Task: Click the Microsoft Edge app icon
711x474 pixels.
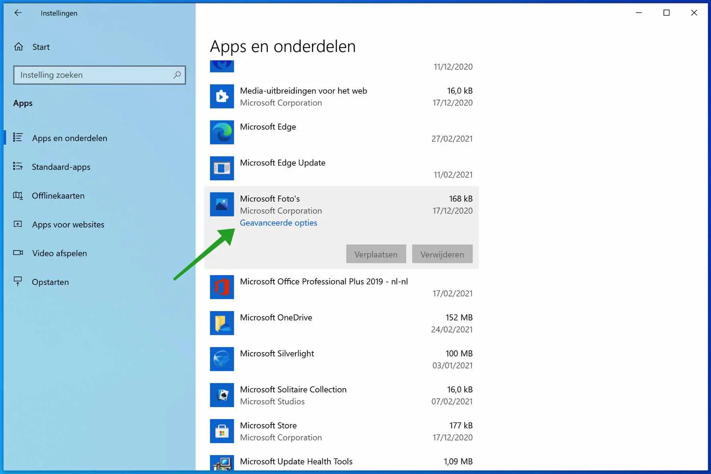Action: point(222,132)
